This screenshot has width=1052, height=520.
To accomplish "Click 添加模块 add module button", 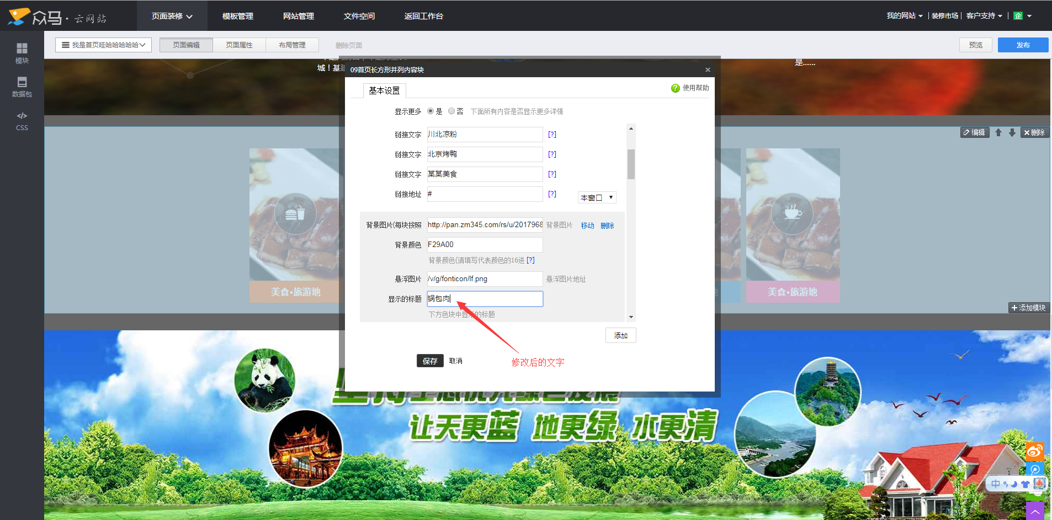I will [1029, 308].
